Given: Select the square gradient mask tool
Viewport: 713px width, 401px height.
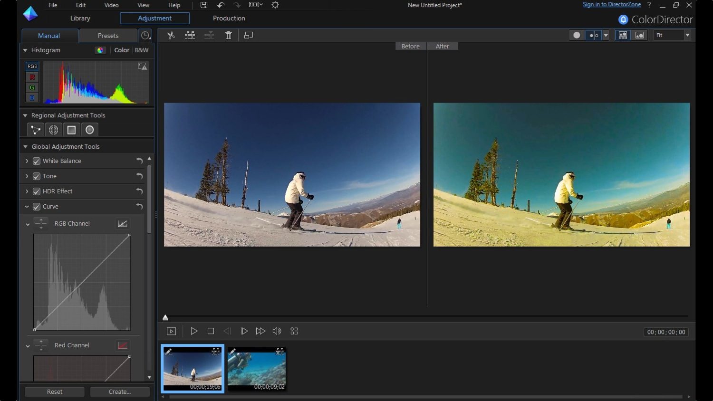Looking at the screenshot, I should point(71,130).
